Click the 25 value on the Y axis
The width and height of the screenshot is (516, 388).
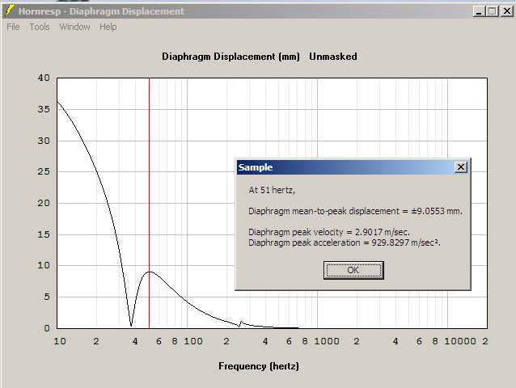coord(44,171)
